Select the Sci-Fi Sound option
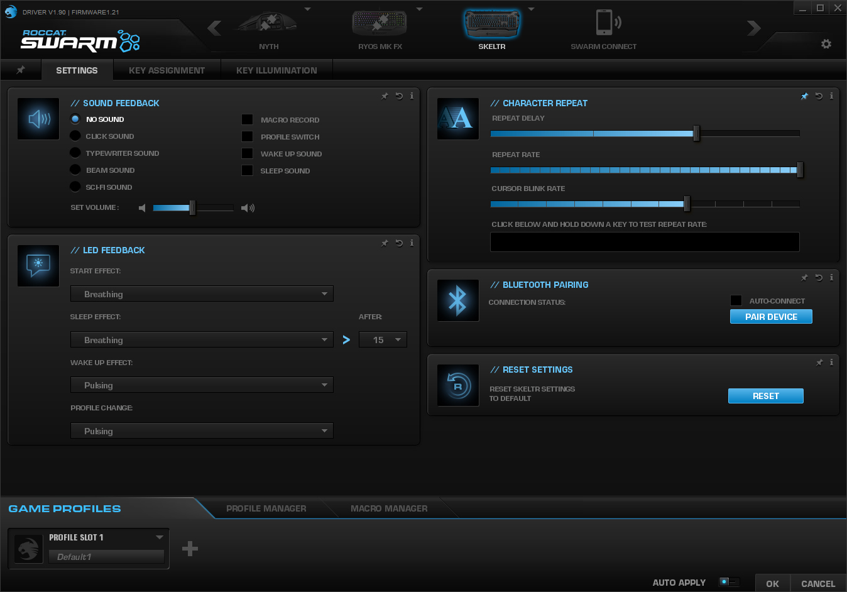This screenshot has height=592, width=847. tap(75, 187)
